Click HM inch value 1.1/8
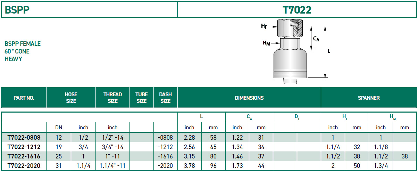The height and width of the screenshot is (172, 418). pos(381,147)
